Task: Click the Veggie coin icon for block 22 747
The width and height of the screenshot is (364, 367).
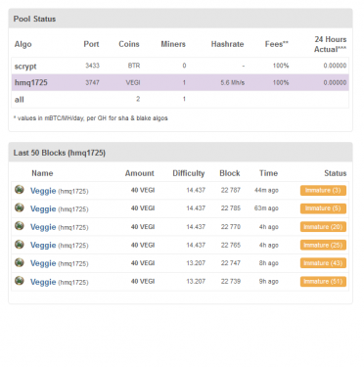Action: click(x=20, y=262)
